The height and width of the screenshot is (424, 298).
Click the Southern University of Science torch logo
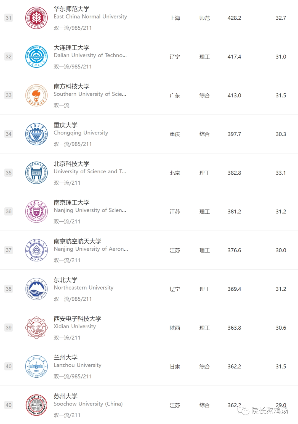coord(36,96)
